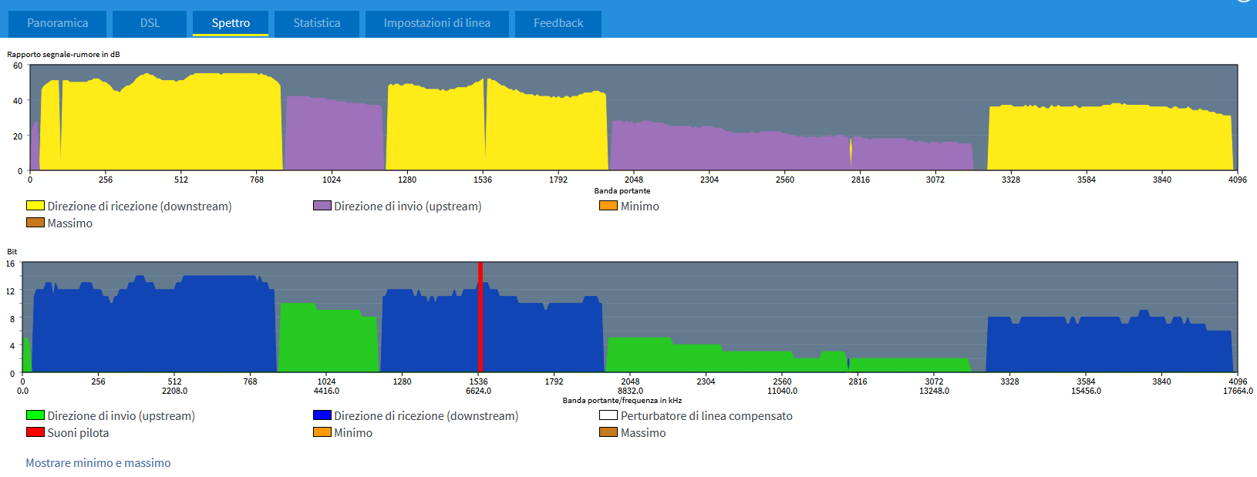Click the Mostrare minimo e massimo link
1257x477 pixels.
(98, 463)
